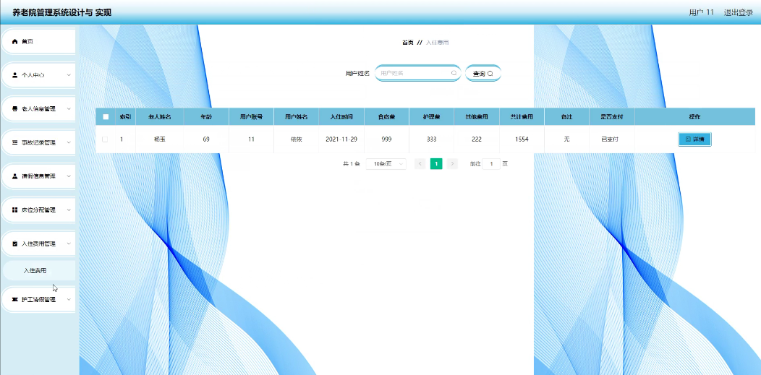Open the 请假信息管理 menu label

coord(38,176)
